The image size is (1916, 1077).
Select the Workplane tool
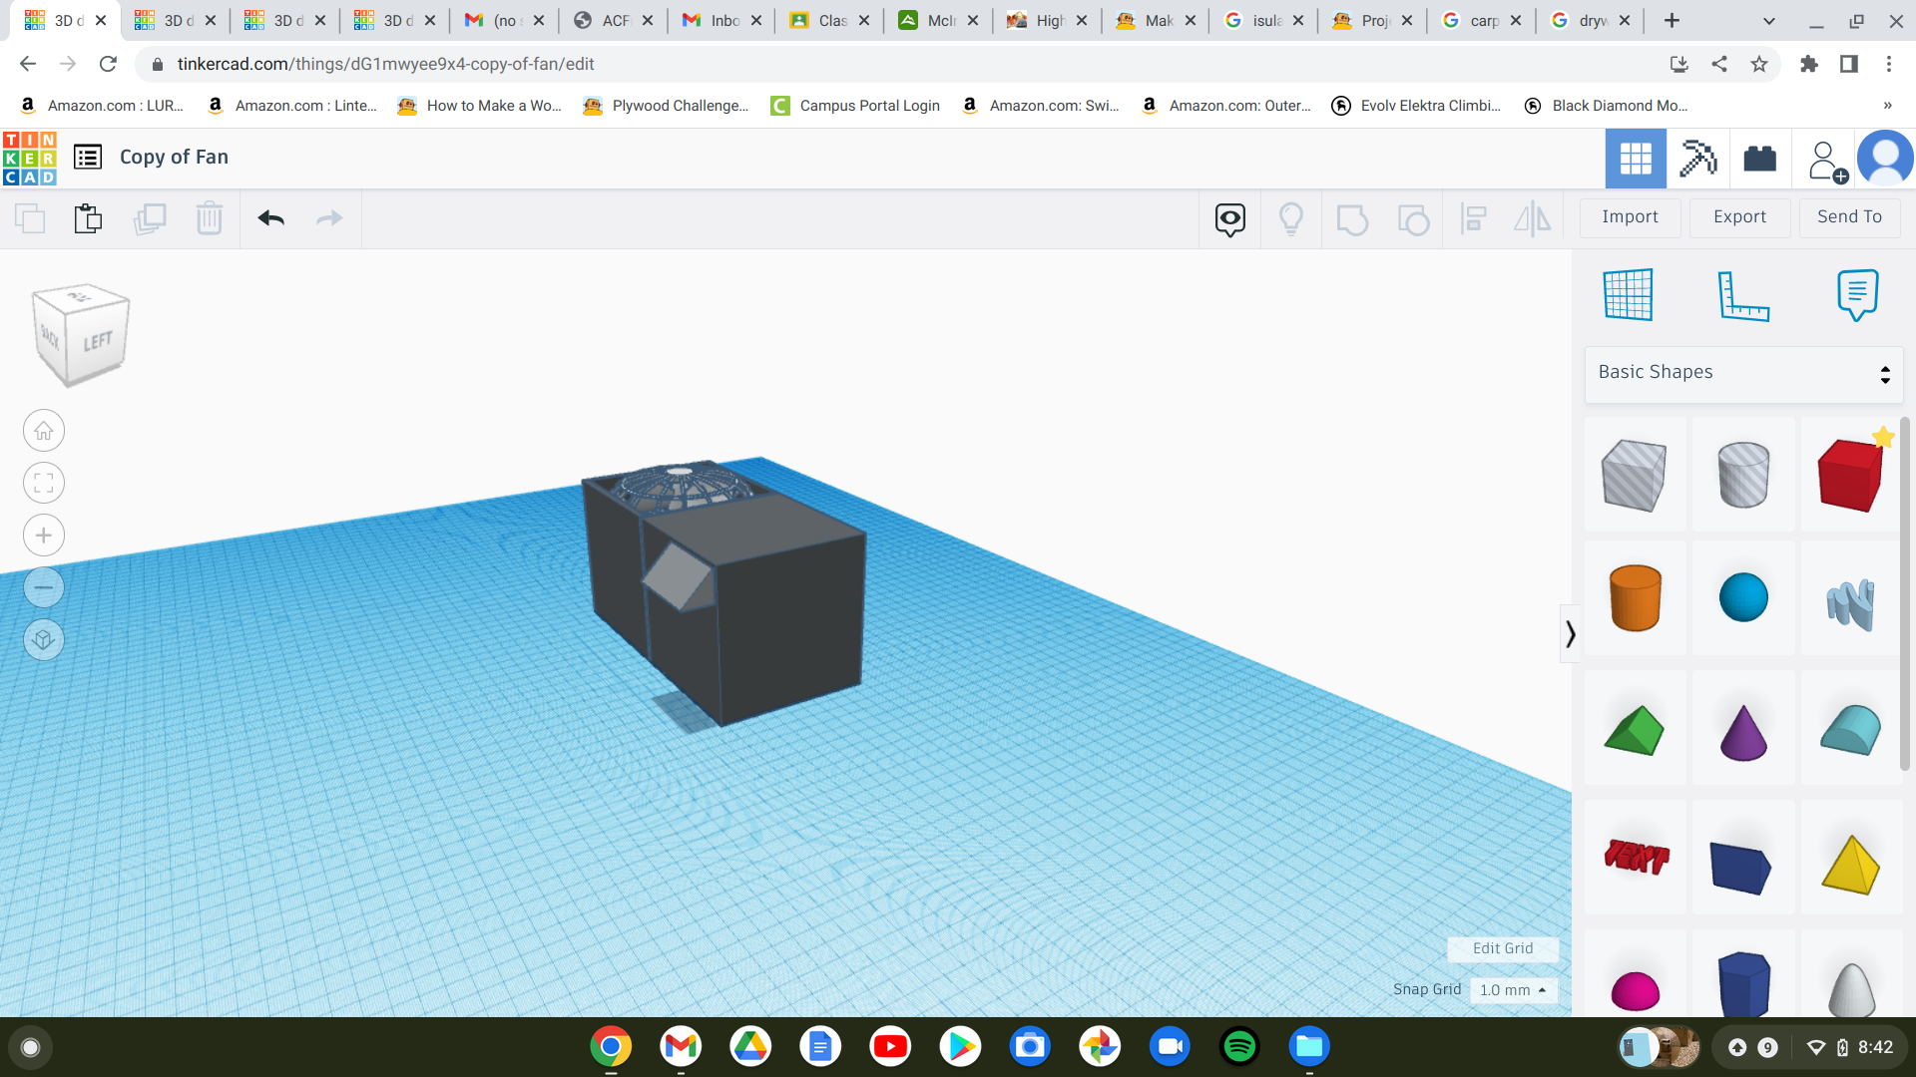point(1629,294)
